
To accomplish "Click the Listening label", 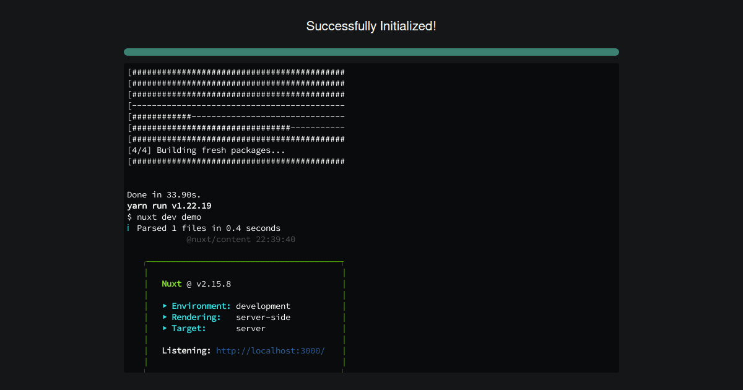I will tap(186, 350).
